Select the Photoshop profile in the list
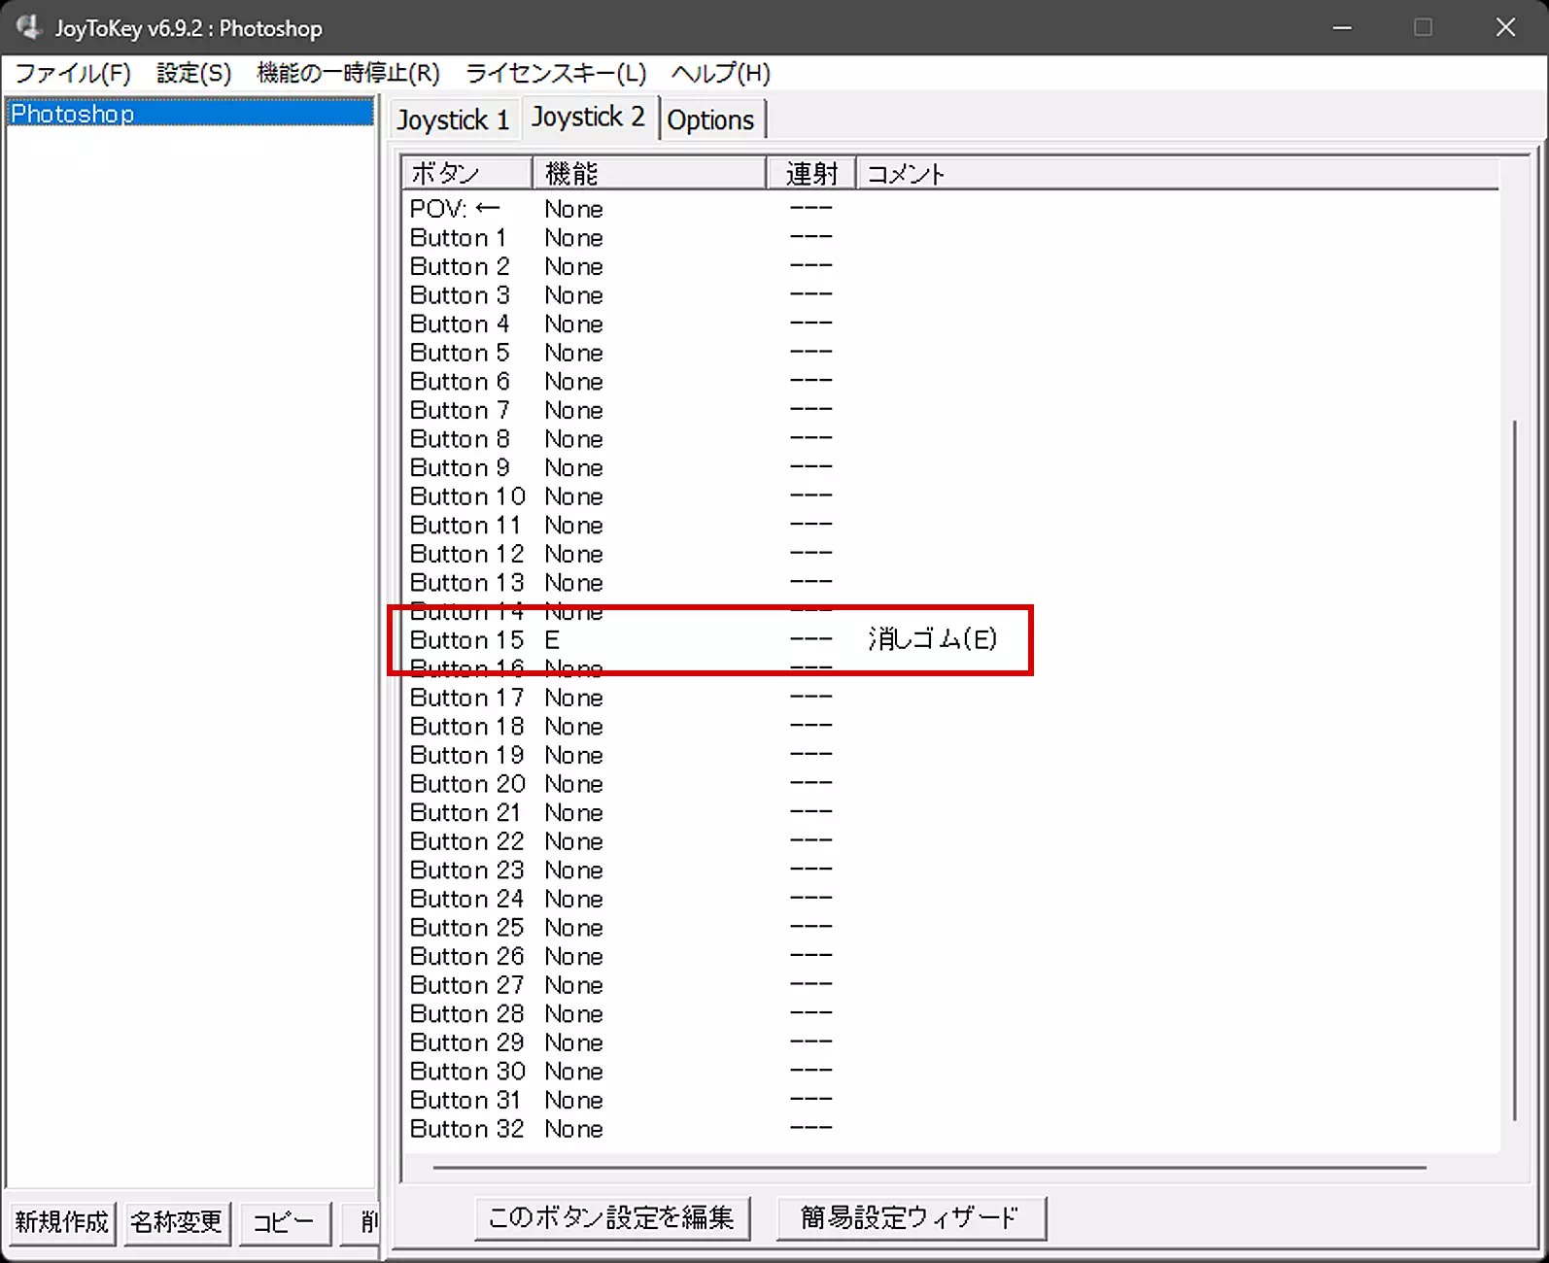Screen dimensions: 1549x1263 click(x=190, y=114)
